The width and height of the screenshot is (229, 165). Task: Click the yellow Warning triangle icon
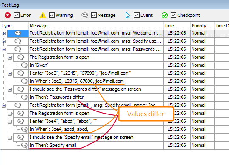coord(43,15)
